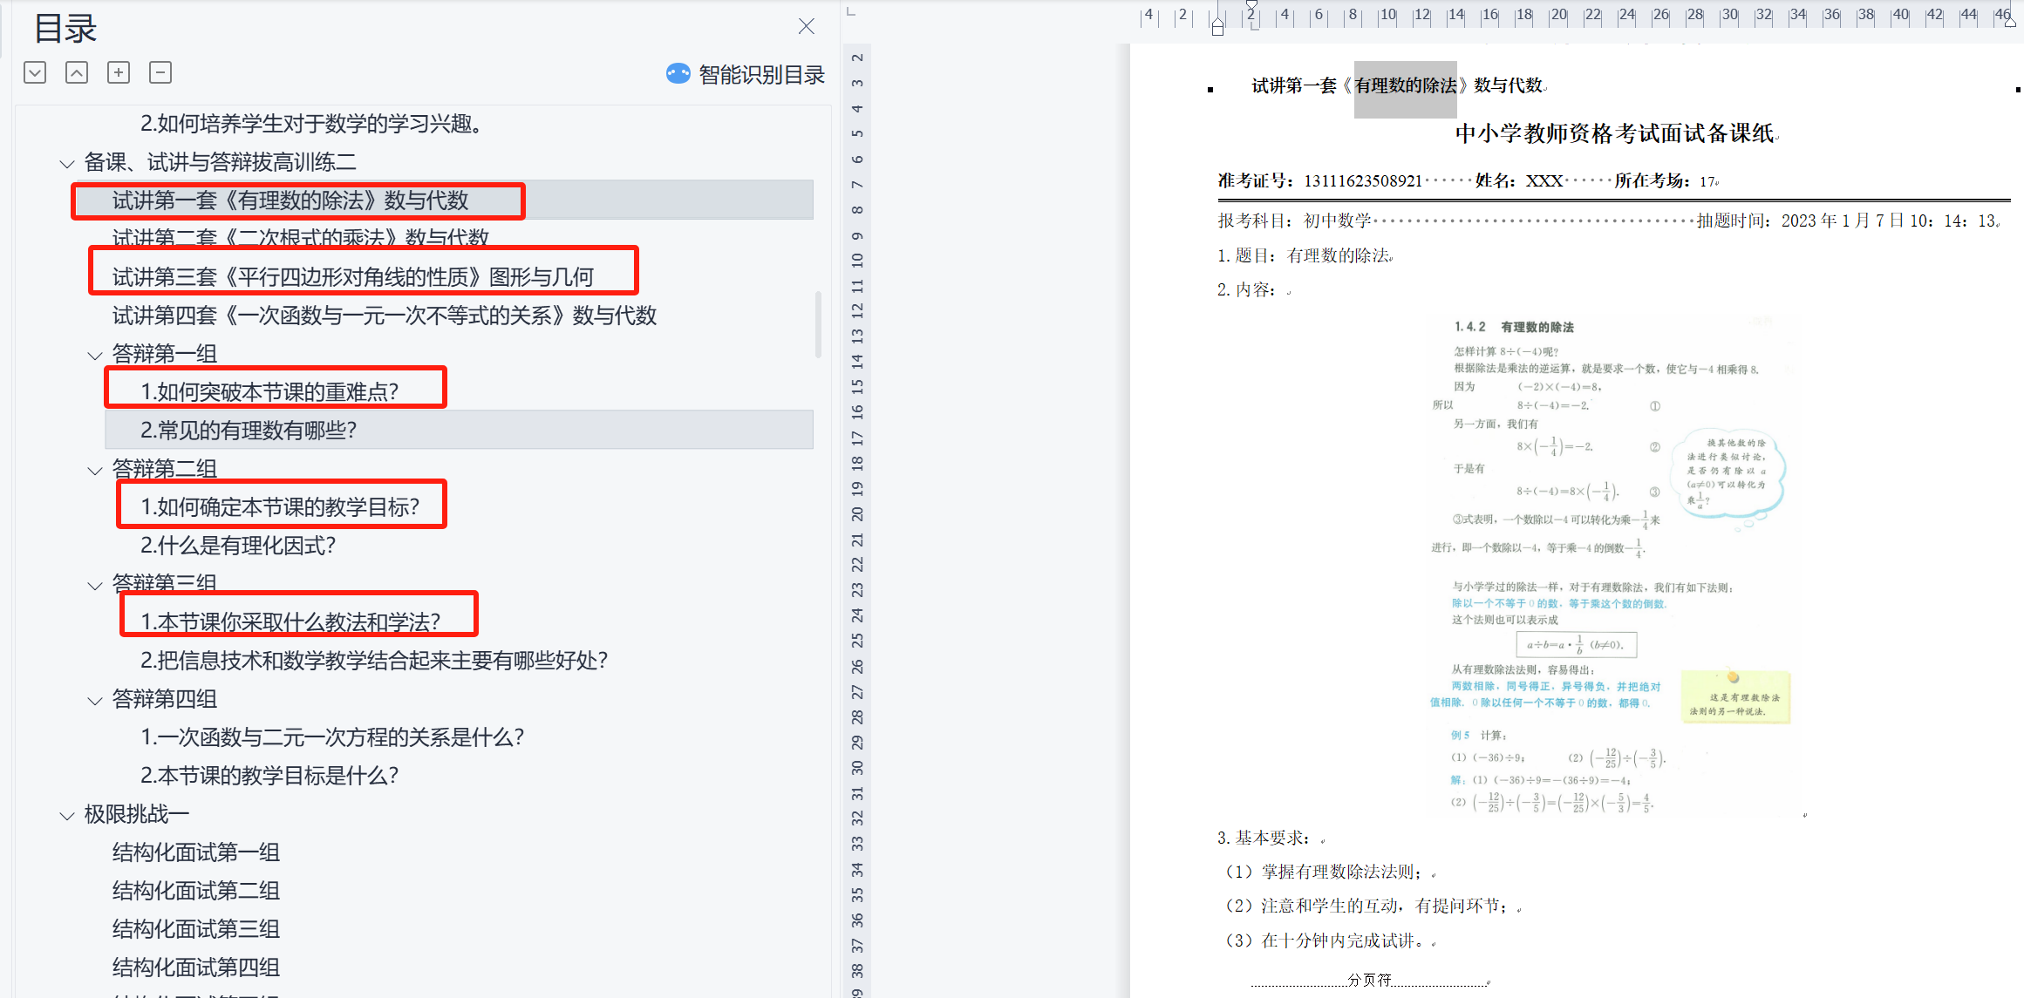Click the blue robot smart-recognition icon
This screenshot has width=2024, height=998.
coord(678,74)
